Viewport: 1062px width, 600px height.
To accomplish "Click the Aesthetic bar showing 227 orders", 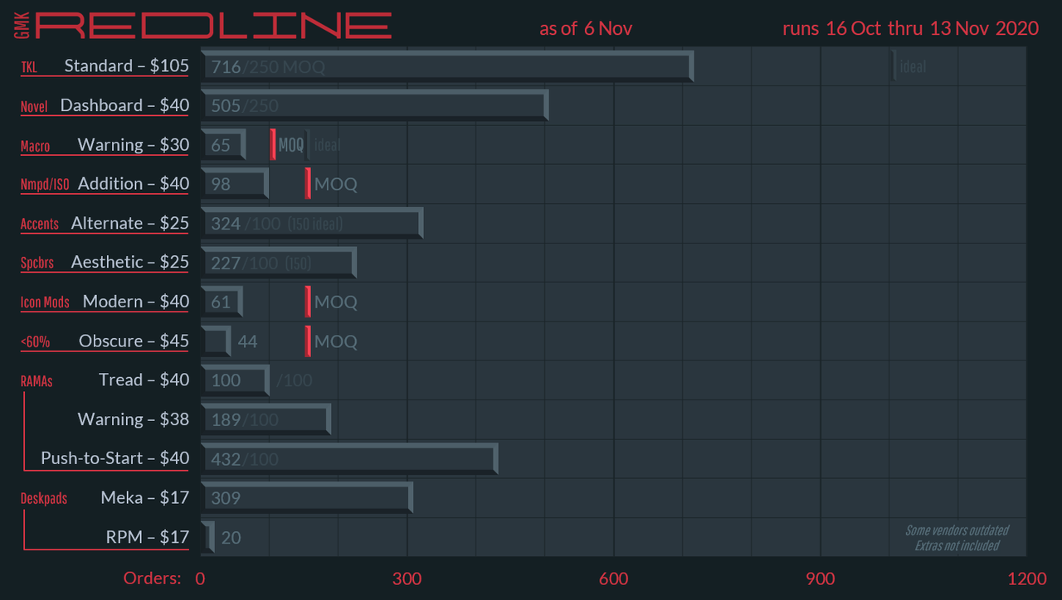I will [279, 263].
